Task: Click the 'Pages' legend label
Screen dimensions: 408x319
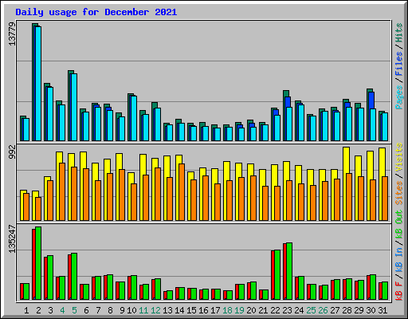Action: [399, 97]
